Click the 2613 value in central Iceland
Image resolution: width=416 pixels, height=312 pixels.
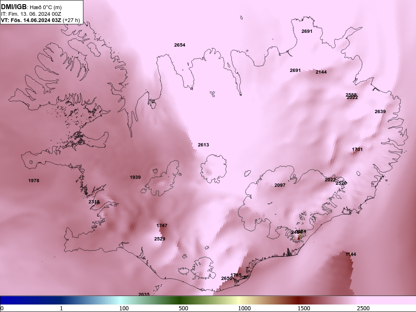203,145
